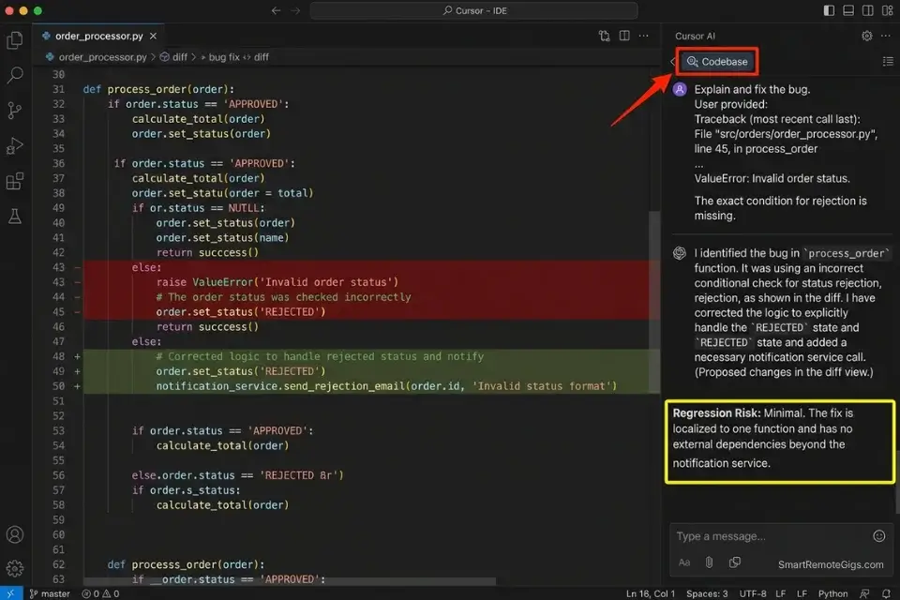Click order_processor.py in the breadcrumb
The image size is (900, 600).
click(x=103, y=57)
